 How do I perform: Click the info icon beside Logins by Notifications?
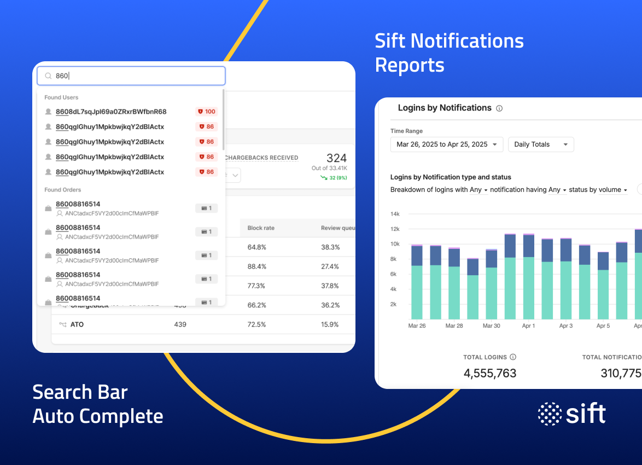[499, 108]
